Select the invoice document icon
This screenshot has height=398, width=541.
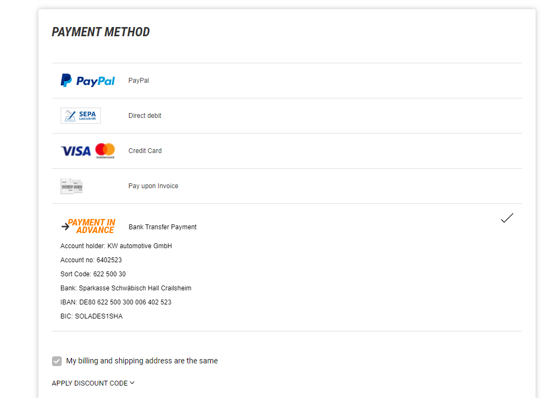point(71,186)
